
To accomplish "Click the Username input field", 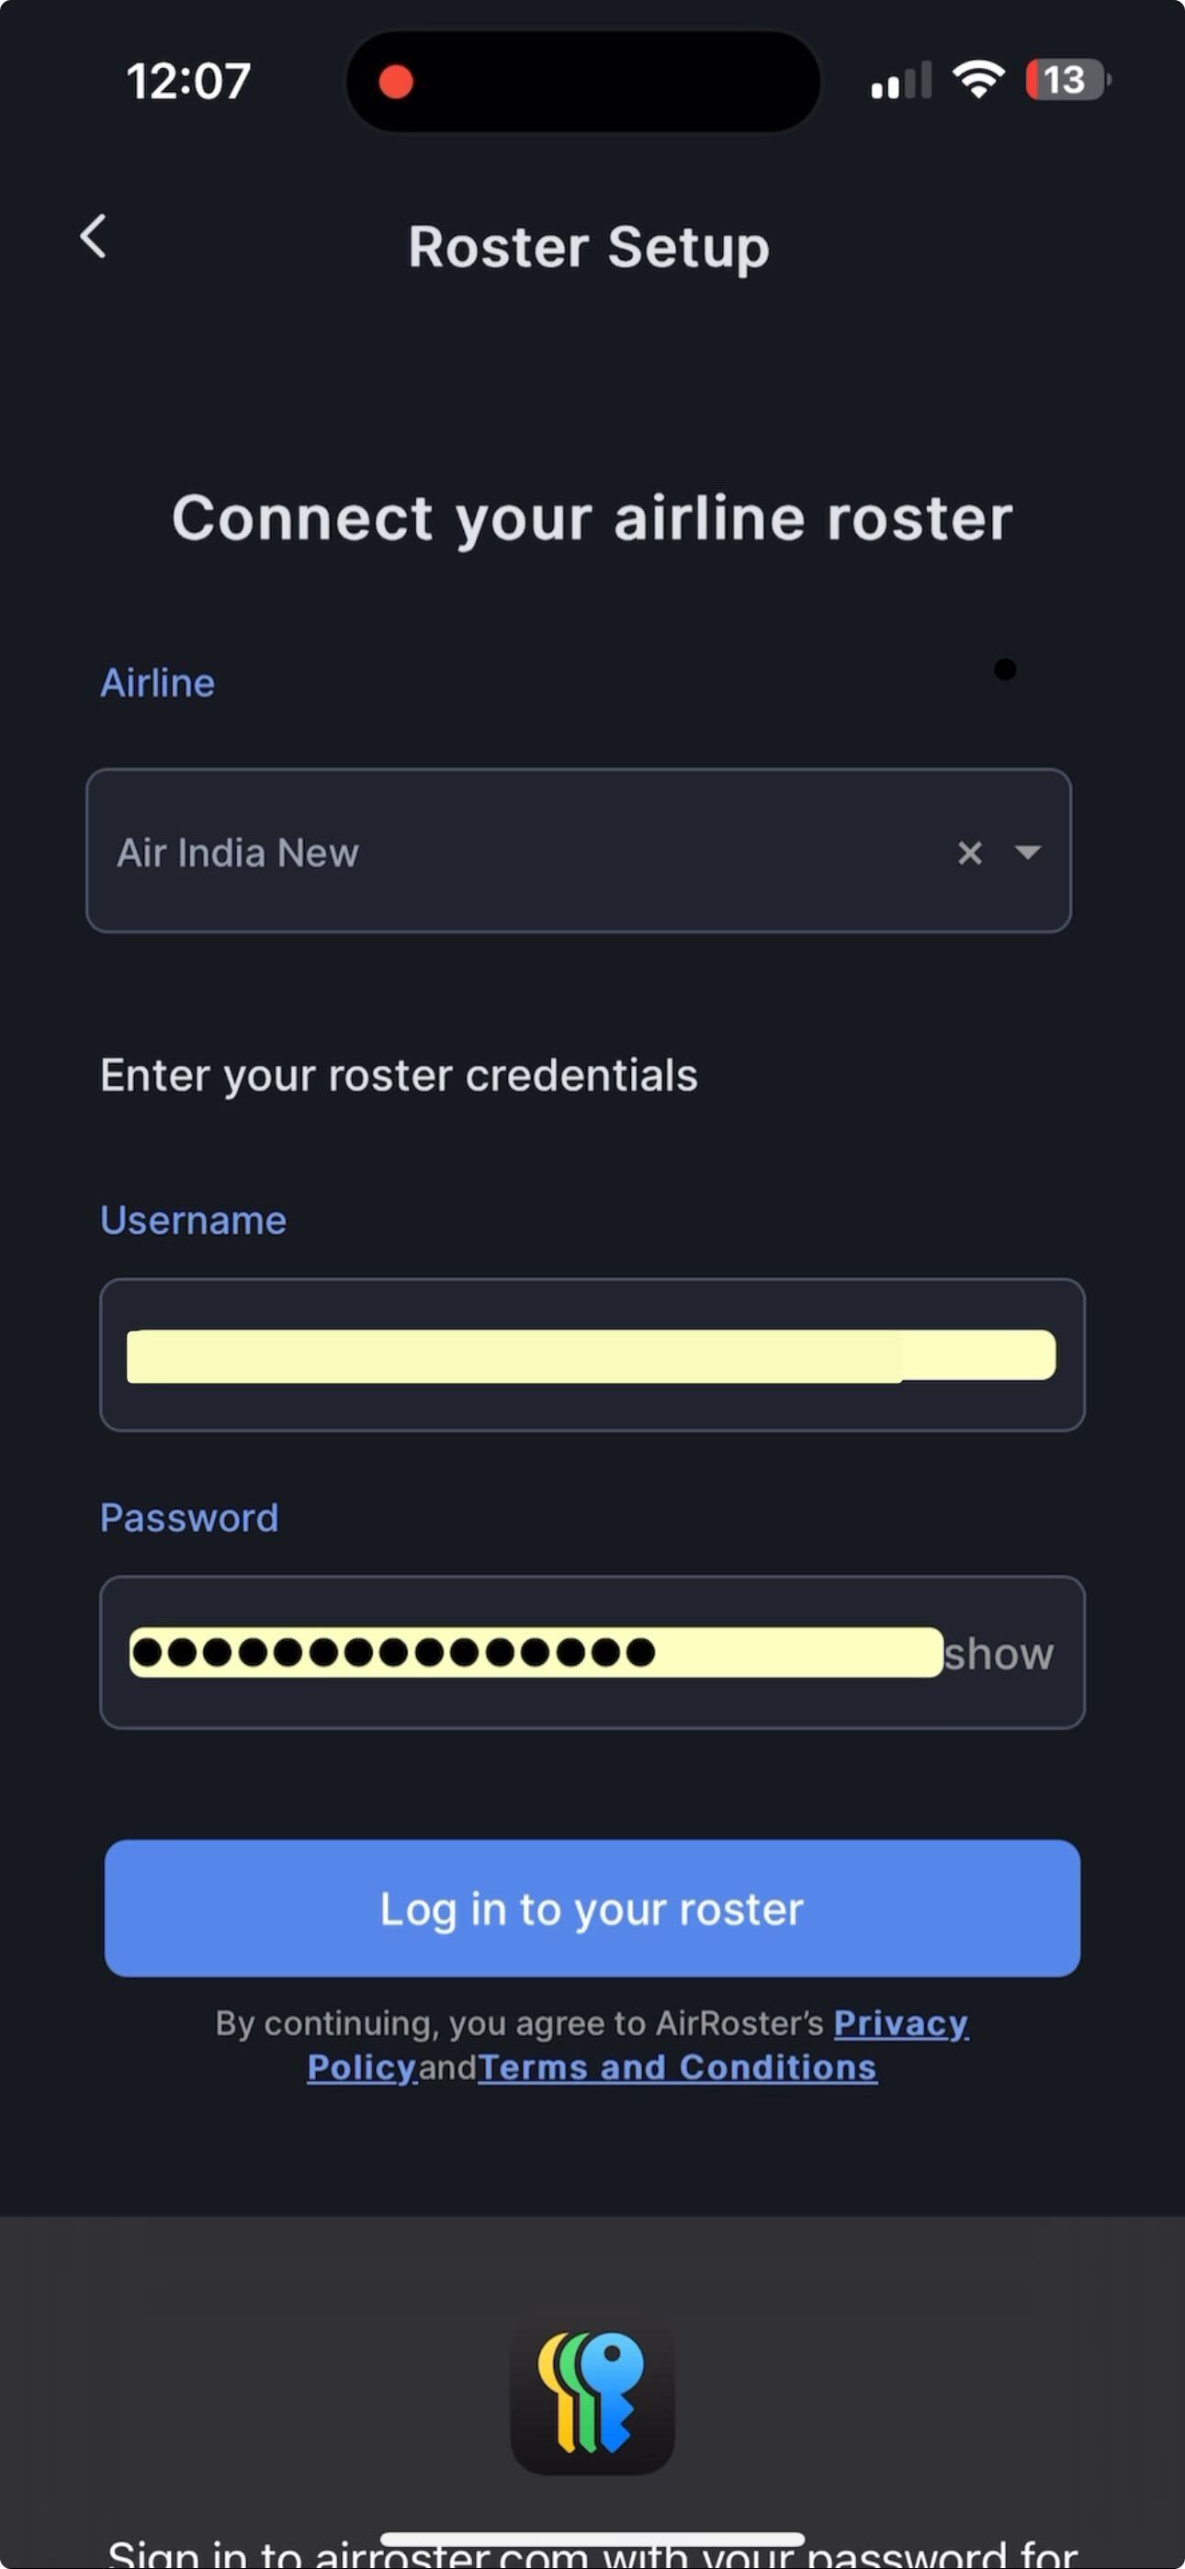I will coord(591,1355).
